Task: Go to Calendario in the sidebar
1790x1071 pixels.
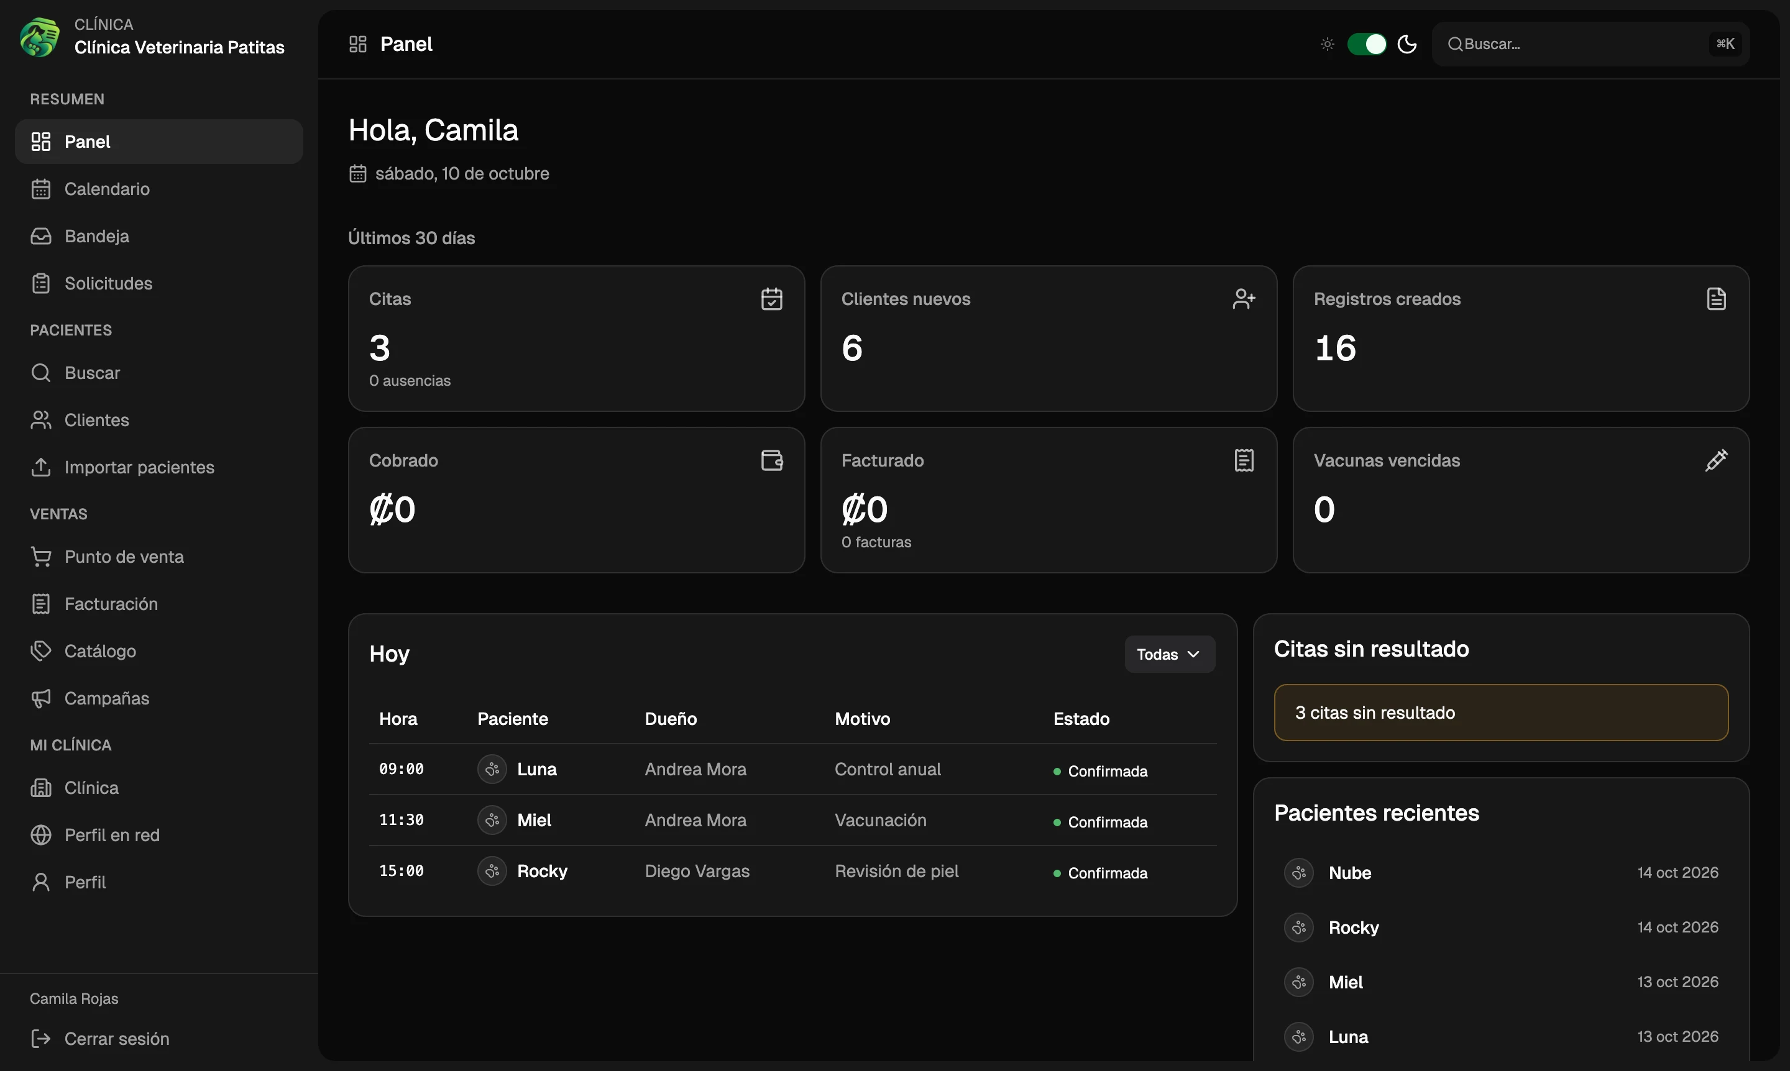Action: point(159,189)
